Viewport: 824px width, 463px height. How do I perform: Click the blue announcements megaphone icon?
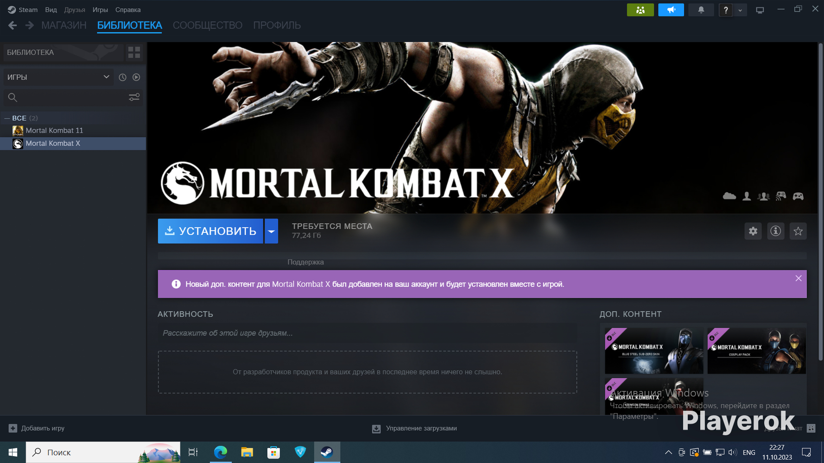pos(671,10)
